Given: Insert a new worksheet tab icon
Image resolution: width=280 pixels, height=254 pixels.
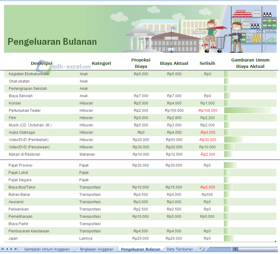Looking at the screenshot, I should (x=202, y=249).
